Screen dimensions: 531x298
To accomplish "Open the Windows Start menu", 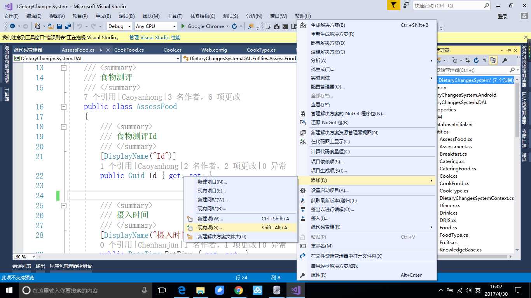I will point(9,290).
